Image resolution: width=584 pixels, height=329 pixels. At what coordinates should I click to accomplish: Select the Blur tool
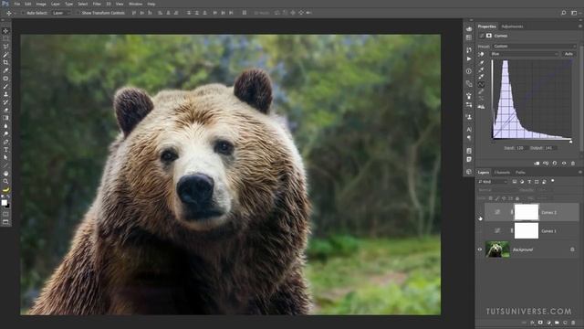click(5, 126)
